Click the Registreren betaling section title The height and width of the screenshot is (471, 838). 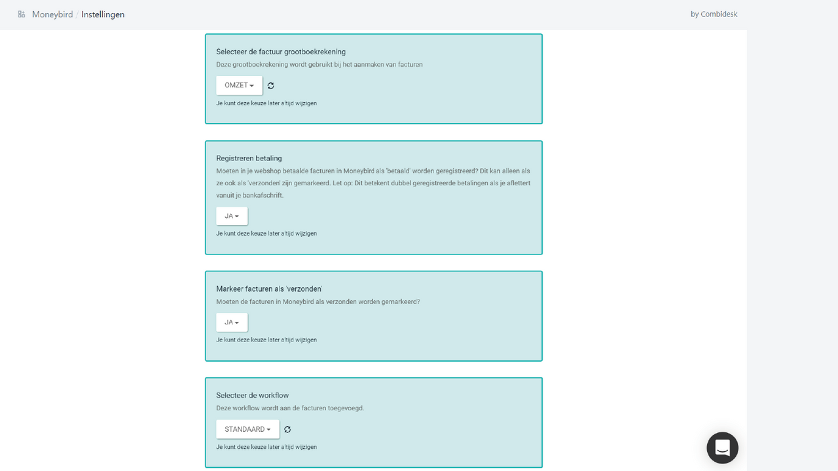249,158
